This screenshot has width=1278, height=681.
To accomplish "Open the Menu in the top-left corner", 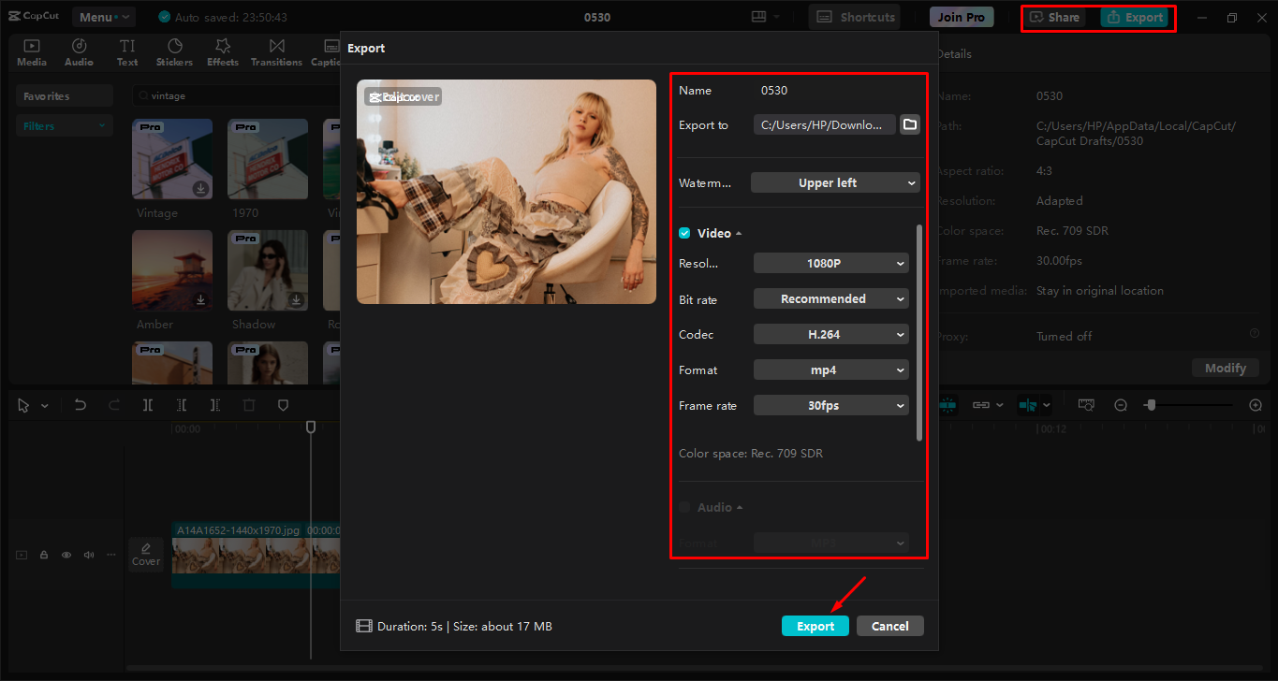I will [x=103, y=16].
